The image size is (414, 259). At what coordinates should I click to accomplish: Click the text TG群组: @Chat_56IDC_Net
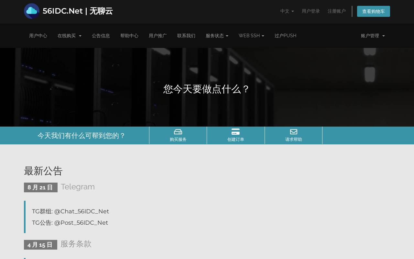[x=71, y=211]
